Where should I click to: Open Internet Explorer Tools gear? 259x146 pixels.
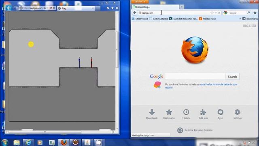pyautogui.click(x=117, y=8)
